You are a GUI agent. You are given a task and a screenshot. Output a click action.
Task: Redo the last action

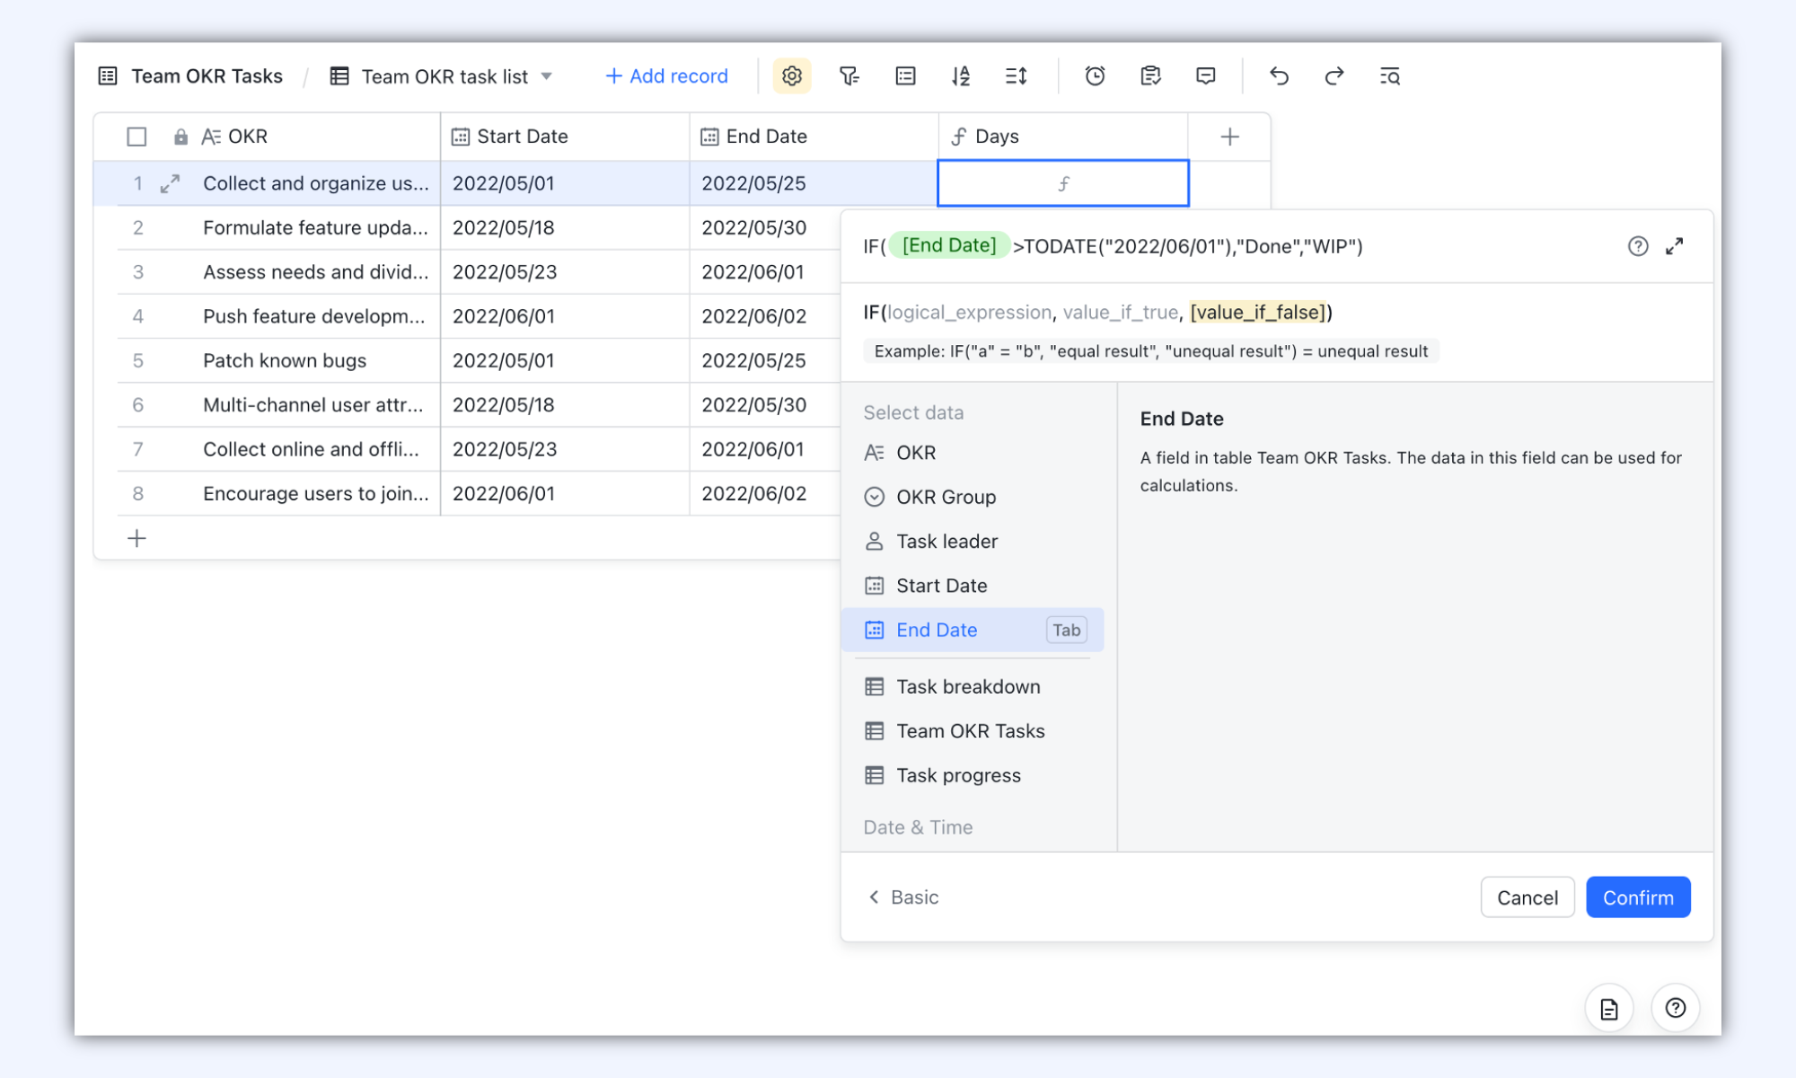pyautogui.click(x=1334, y=76)
